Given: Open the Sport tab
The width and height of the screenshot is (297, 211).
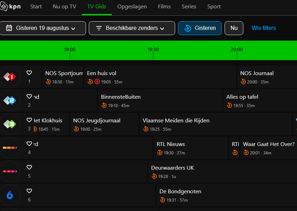Looking at the screenshot, I should [214, 7].
